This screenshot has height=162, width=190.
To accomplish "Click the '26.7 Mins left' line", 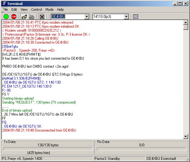I will (x=37, y=114).
